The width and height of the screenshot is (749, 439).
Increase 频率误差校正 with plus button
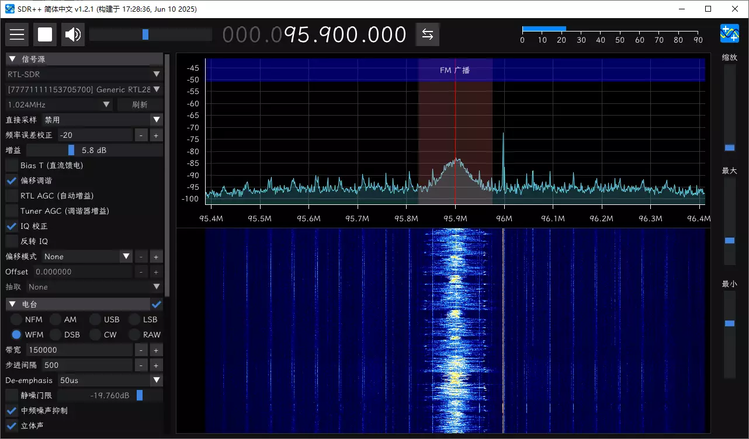[156, 135]
